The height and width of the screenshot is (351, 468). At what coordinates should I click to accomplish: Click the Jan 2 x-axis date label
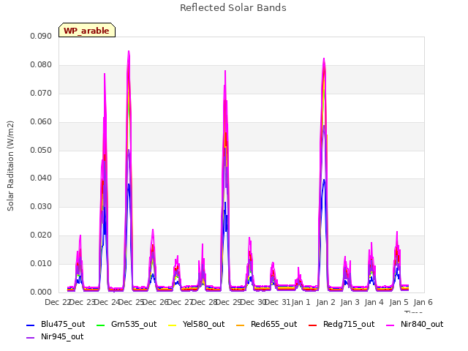(x=325, y=302)
